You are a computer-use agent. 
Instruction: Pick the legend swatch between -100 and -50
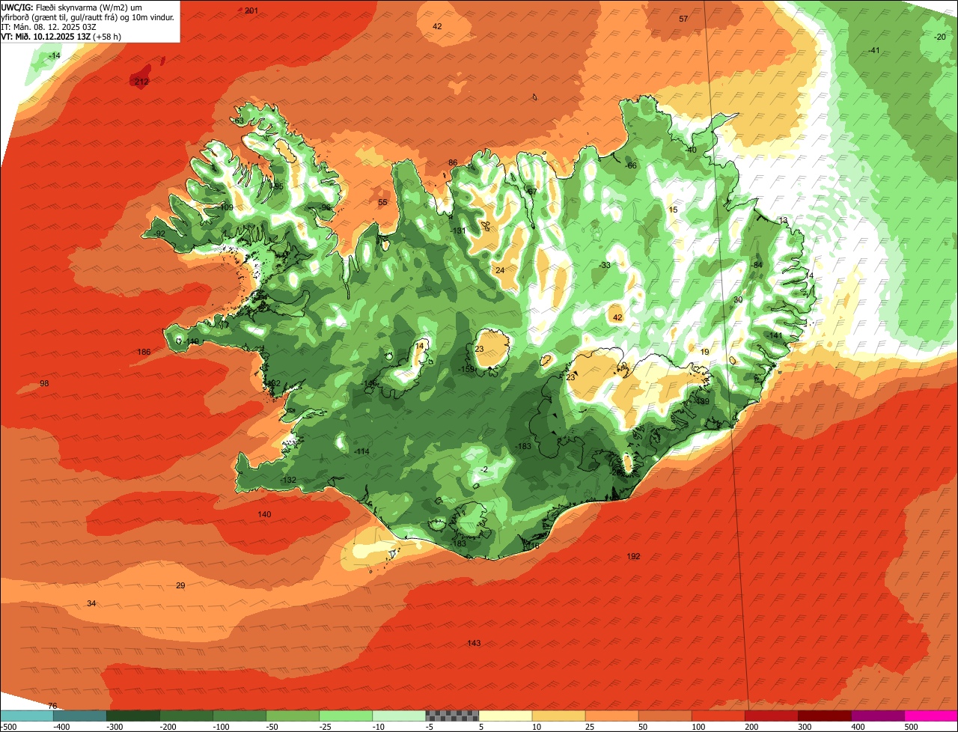[x=239, y=716]
